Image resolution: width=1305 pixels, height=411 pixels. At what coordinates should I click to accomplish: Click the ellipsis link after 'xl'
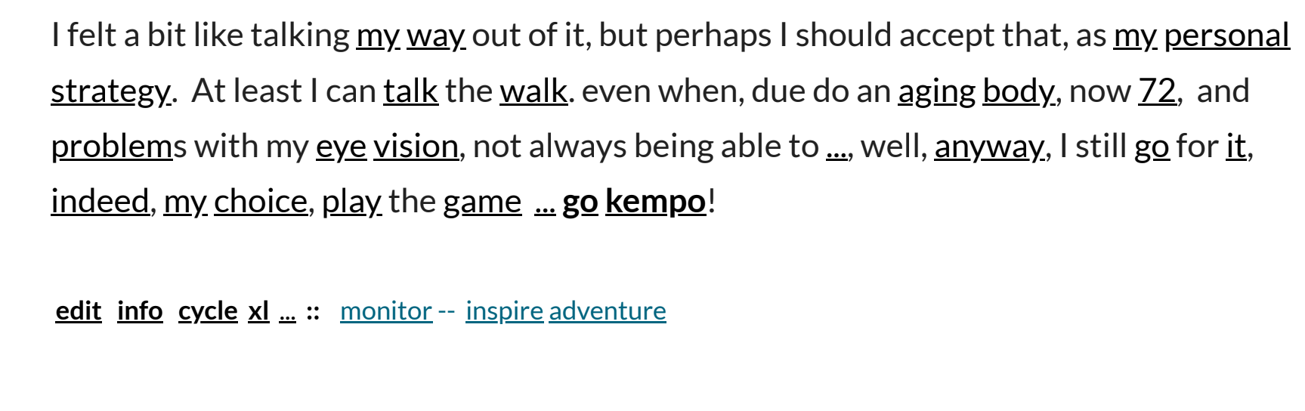coord(287,311)
